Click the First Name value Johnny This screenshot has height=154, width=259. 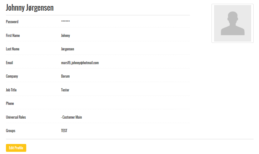[x=65, y=36]
